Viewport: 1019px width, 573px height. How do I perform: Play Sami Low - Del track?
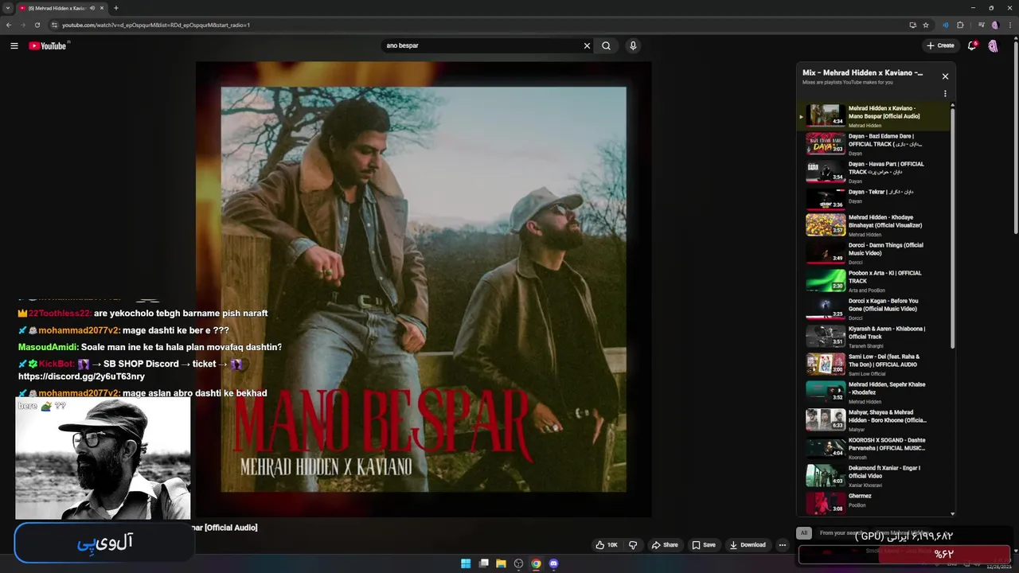875,364
